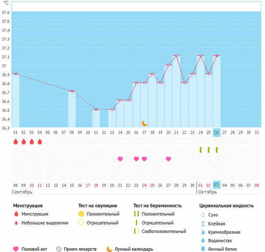
Task: Click the temperature point on cycle day 08
Action: coord(72,91)
